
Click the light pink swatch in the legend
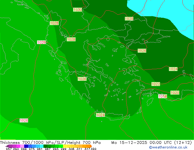(22, 146)
